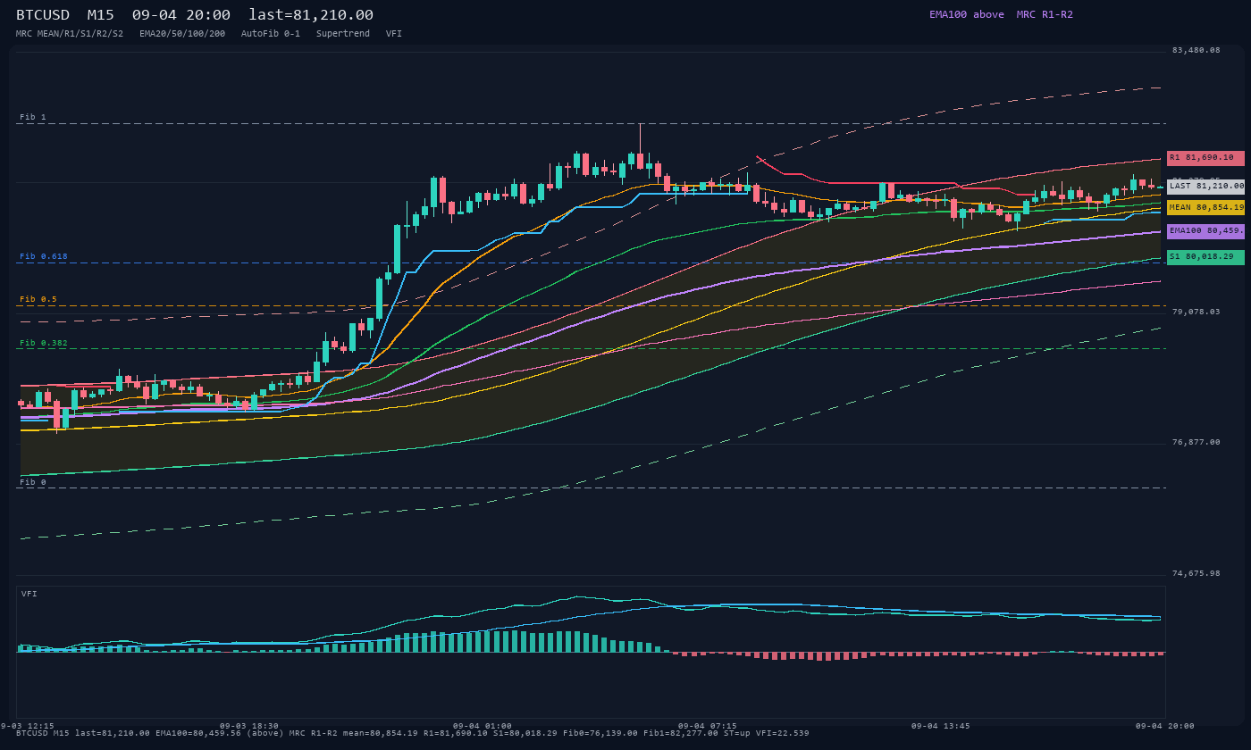Click the 76,877.00 price axis label
This screenshot has width=1251, height=750.
coord(1196,442)
